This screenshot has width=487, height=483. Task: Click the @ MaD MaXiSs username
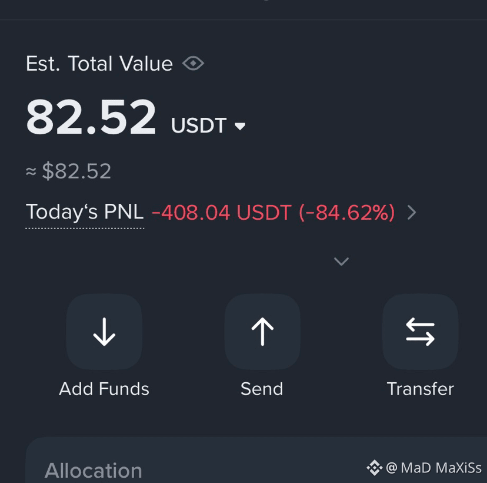tap(433, 468)
